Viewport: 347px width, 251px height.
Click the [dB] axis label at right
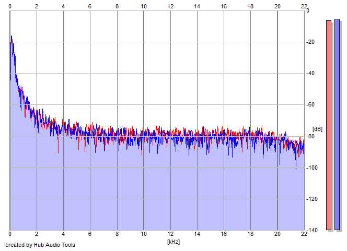click(317, 129)
